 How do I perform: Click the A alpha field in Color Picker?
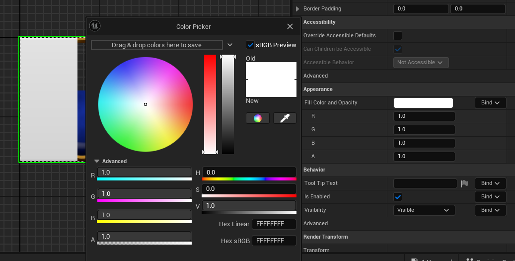click(144, 236)
